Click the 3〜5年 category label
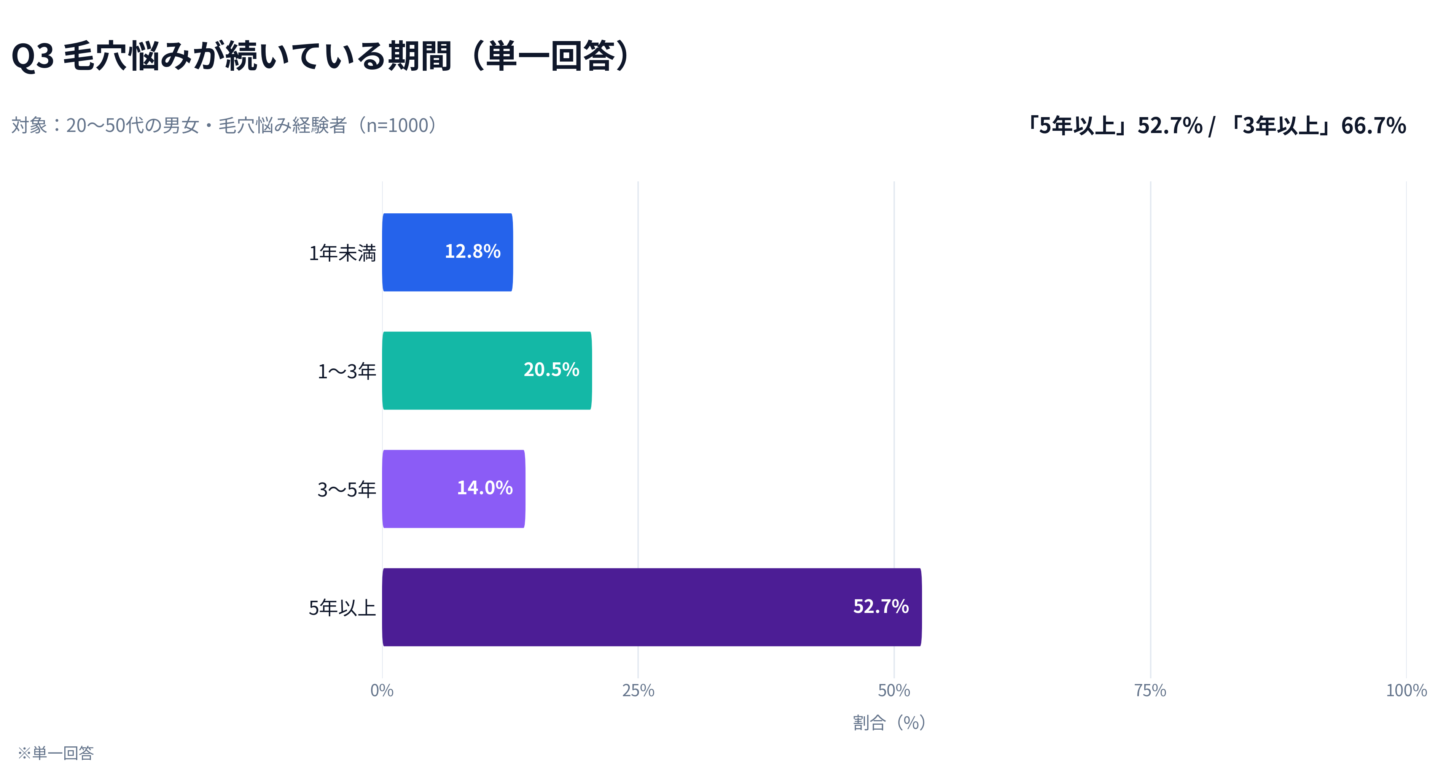The image size is (1438, 773). [347, 490]
